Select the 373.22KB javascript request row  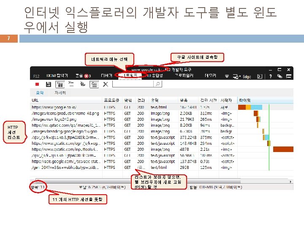click(x=162, y=137)
